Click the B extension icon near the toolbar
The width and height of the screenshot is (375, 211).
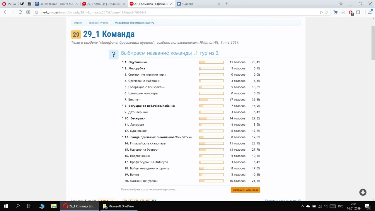click(358, 13)
